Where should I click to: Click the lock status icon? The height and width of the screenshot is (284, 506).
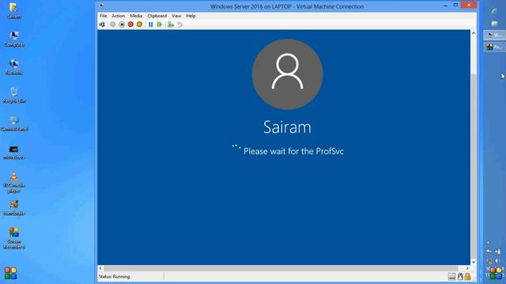point(467,276)
